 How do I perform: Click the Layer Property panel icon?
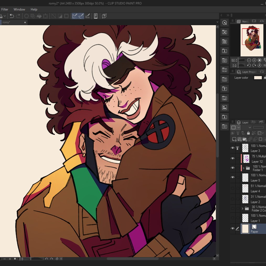point(239,72)
